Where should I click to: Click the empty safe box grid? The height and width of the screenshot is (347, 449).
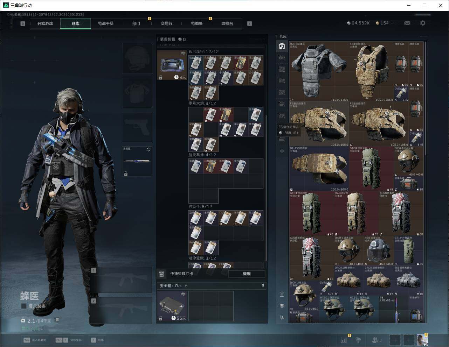(x=211, y=306)
